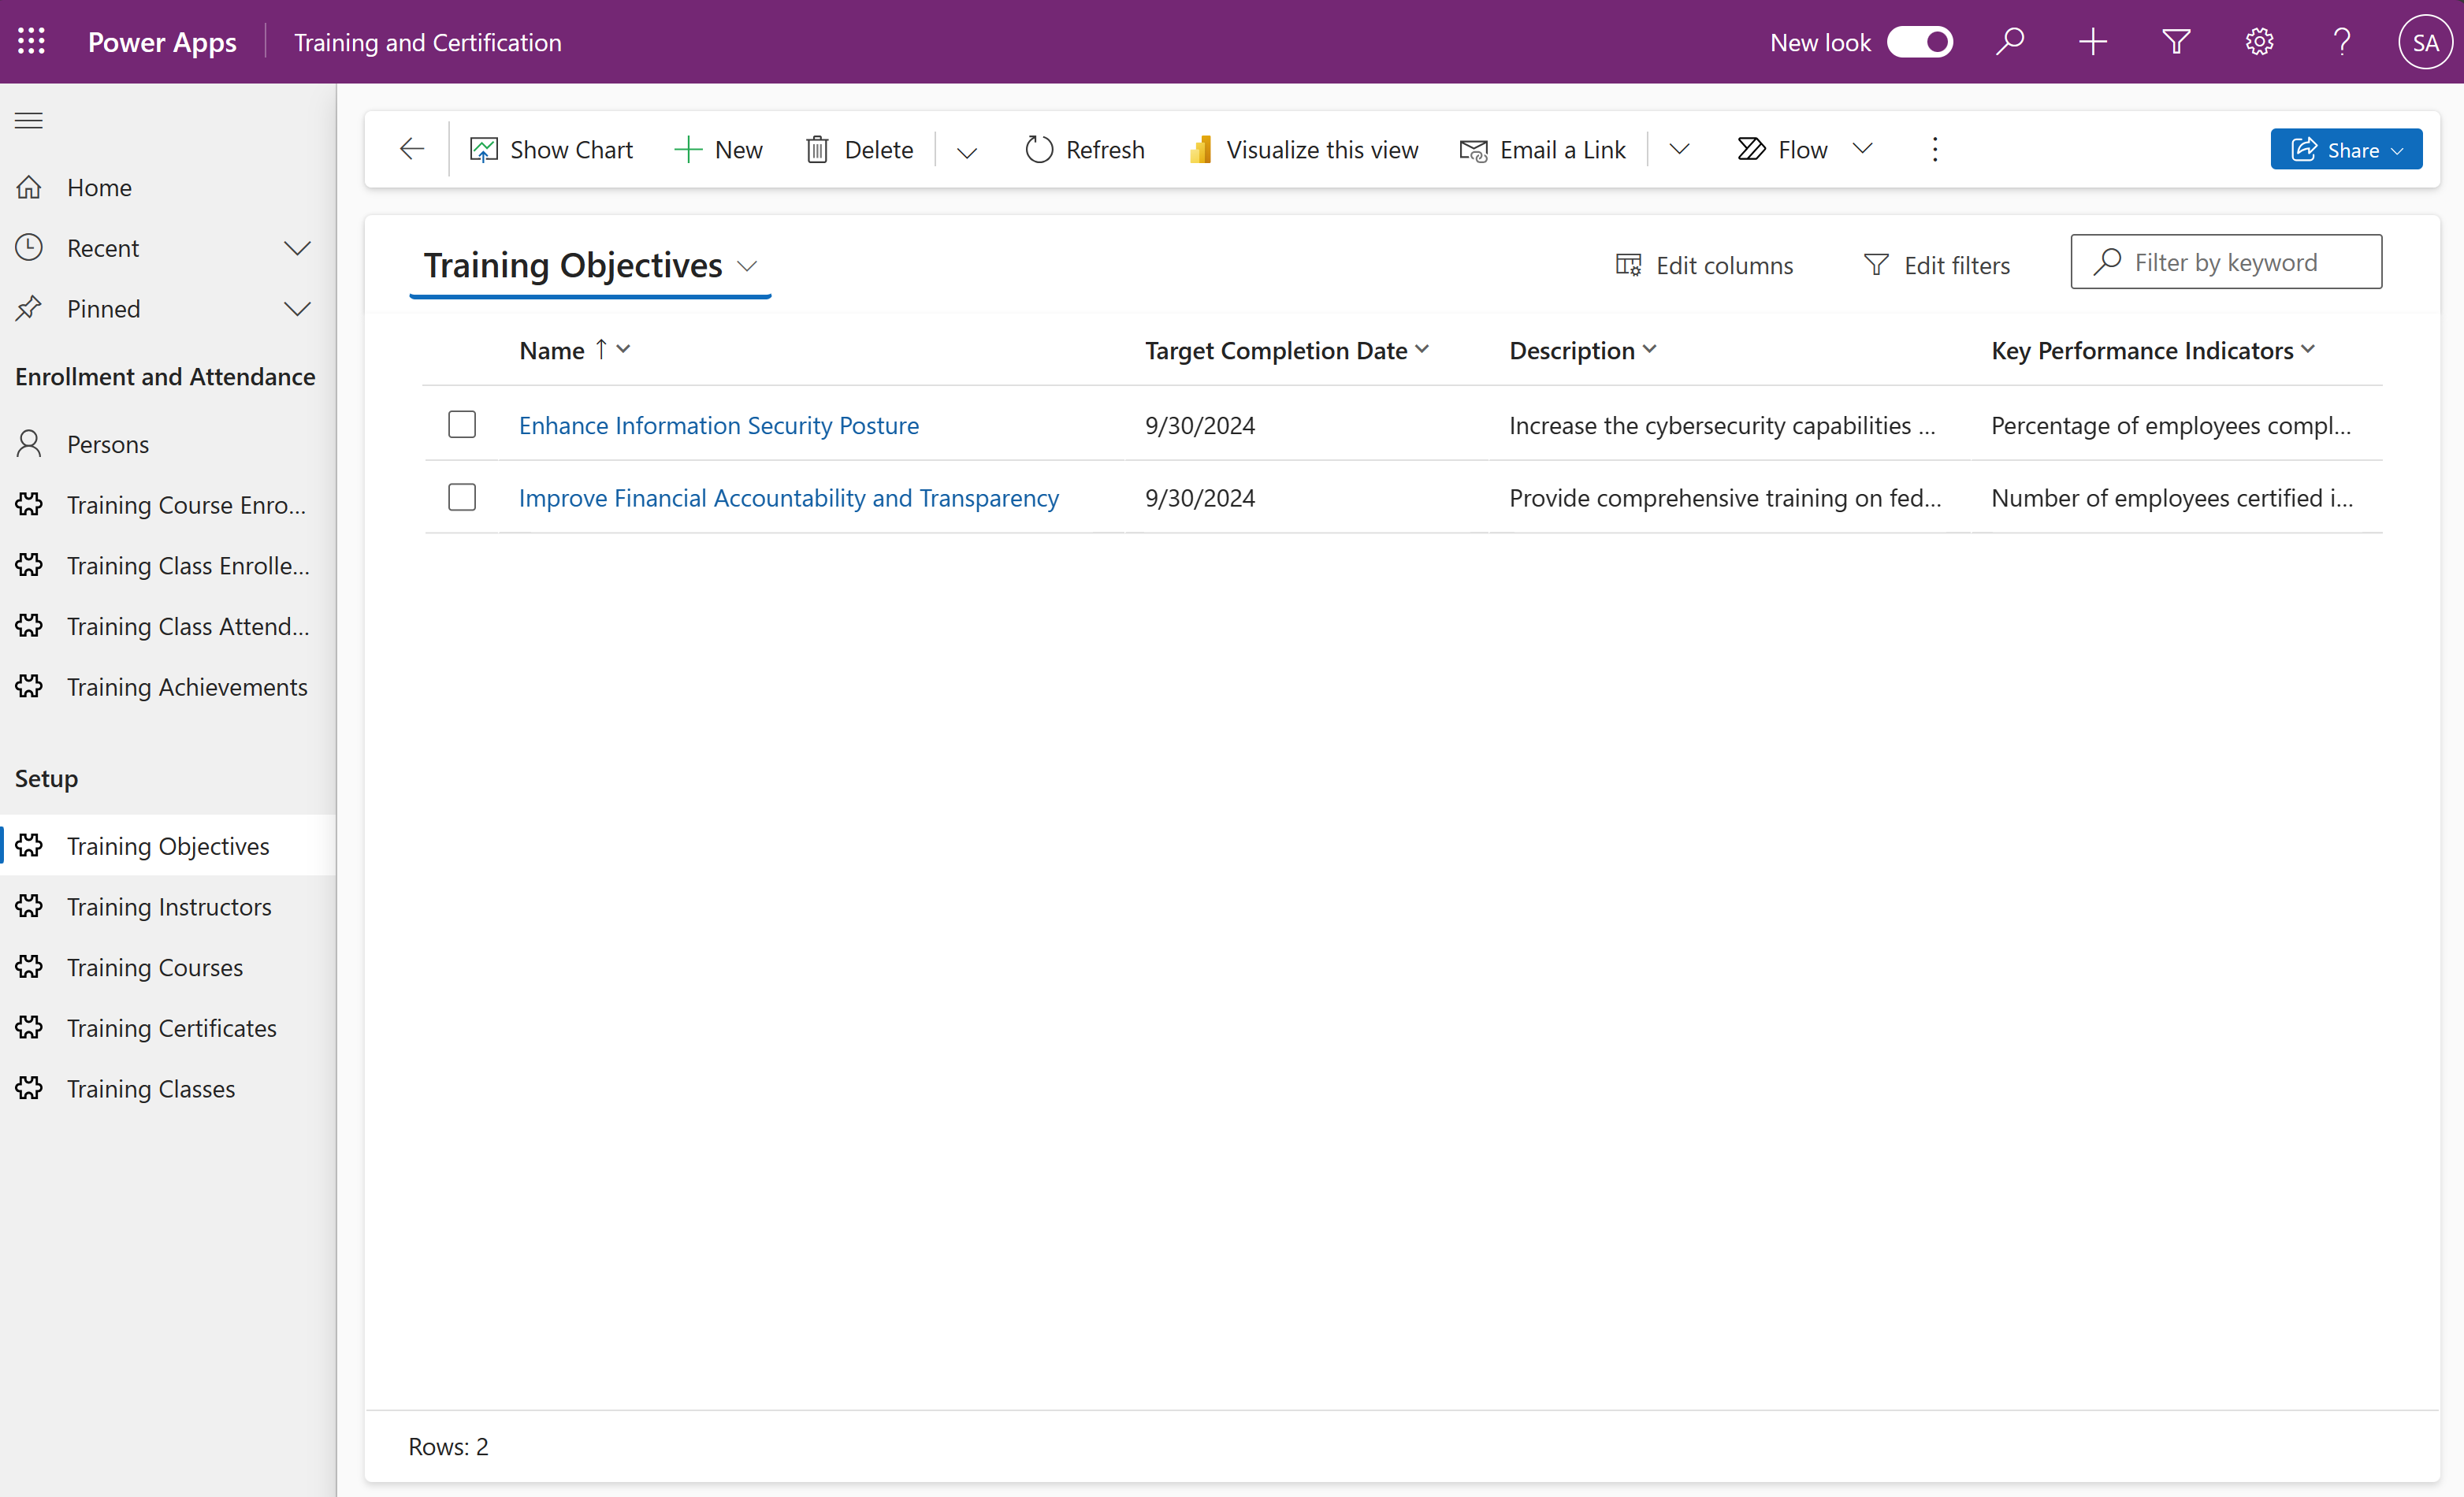Open Training Class Attend... sidebar item
Image resolution: width=2464 pixels, height=1497 pixels.
[x=168, y=626]
